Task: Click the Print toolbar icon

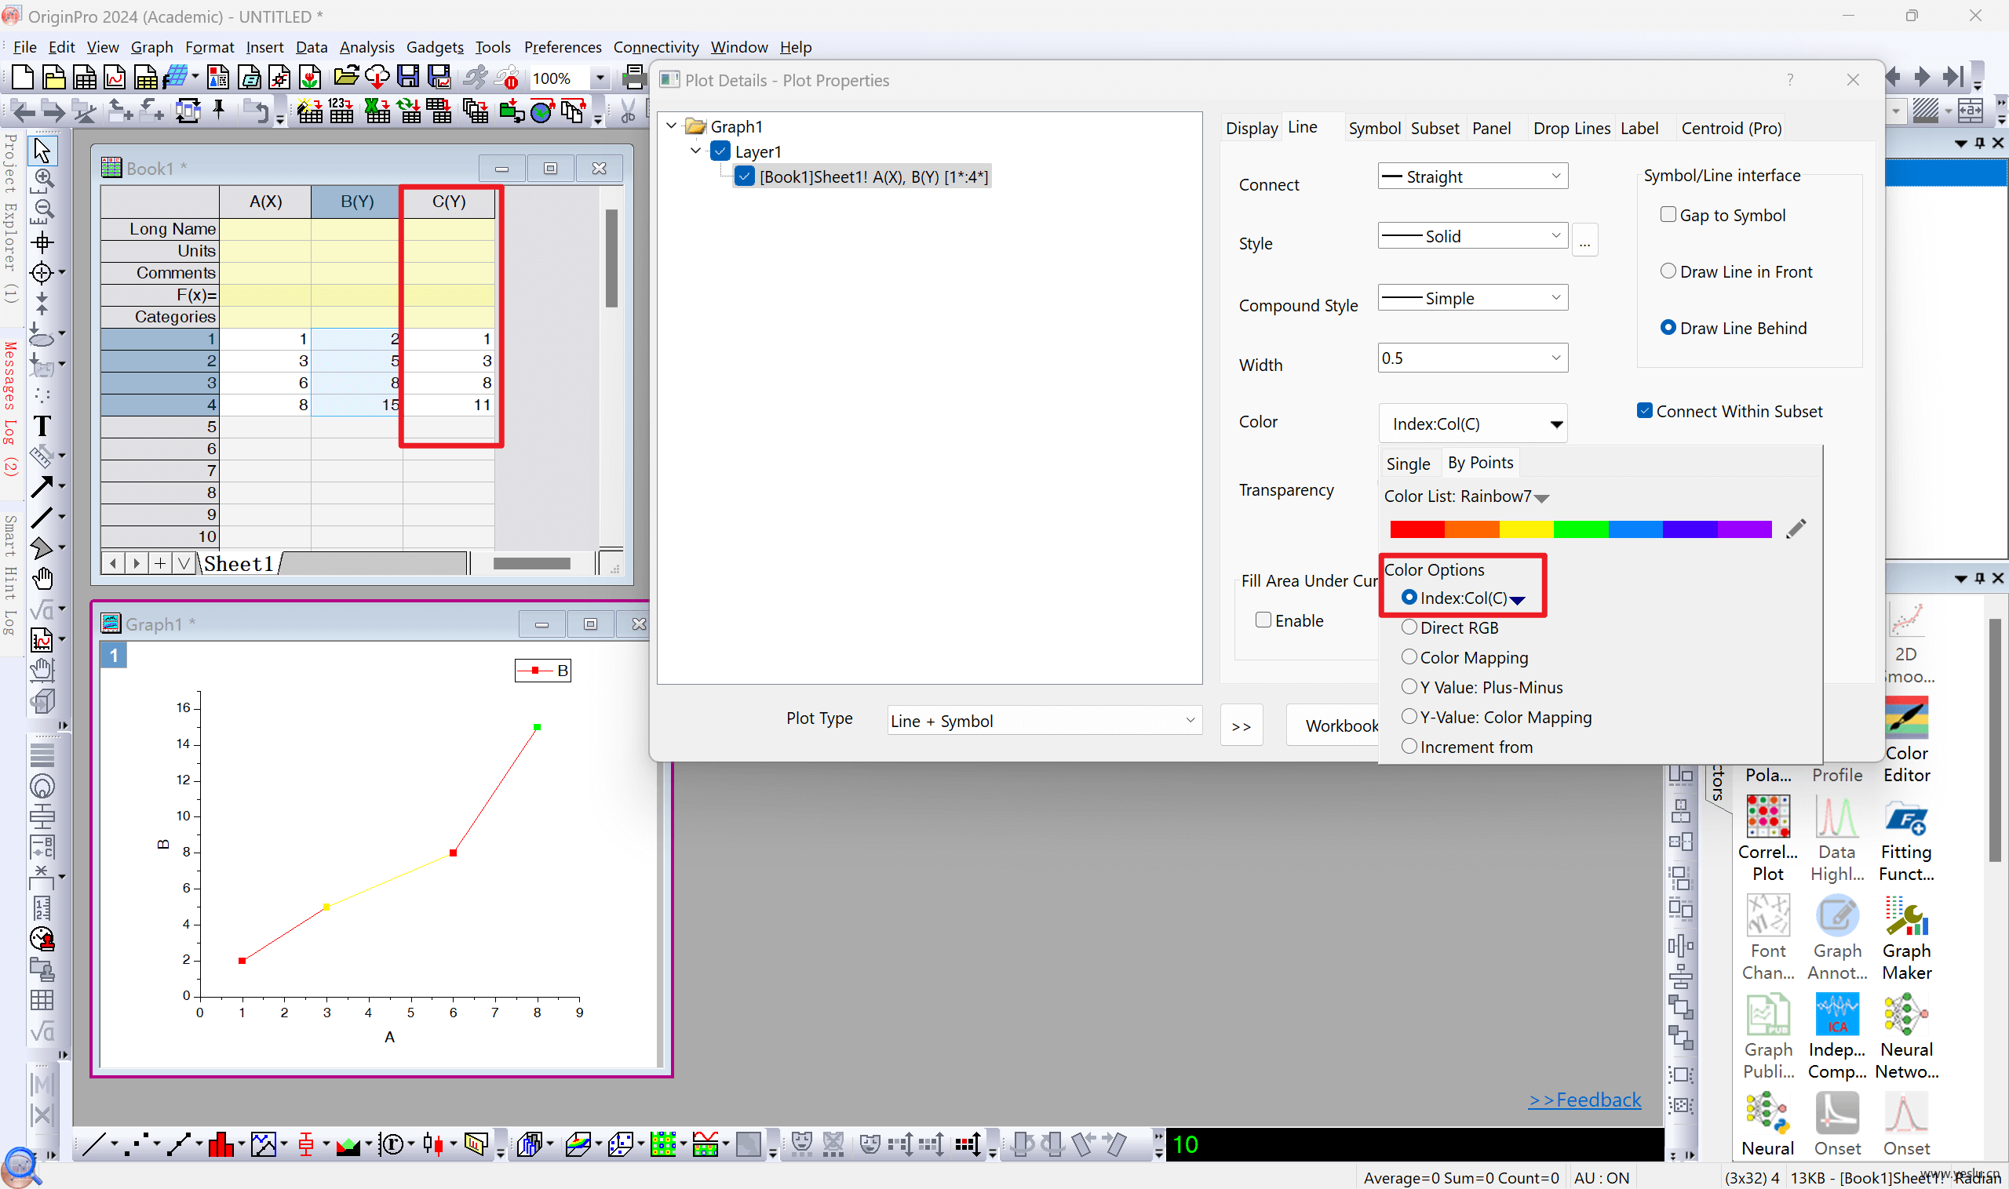Action: tap(633, 77)
